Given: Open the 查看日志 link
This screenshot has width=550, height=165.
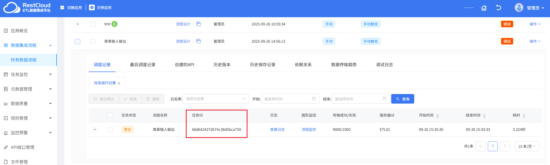Looking at the screenshot, I should click(x=277, y=130).
